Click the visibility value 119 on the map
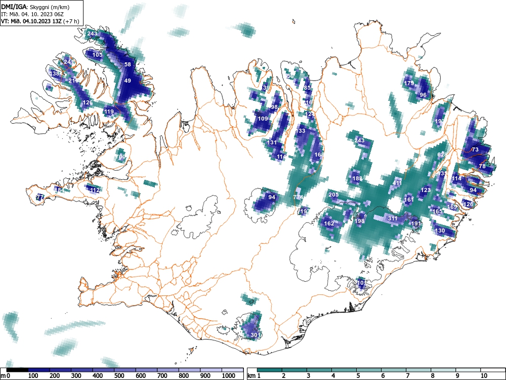Image resolution: width=506 pixels, height=380 pixels. [x=109, y=111]
